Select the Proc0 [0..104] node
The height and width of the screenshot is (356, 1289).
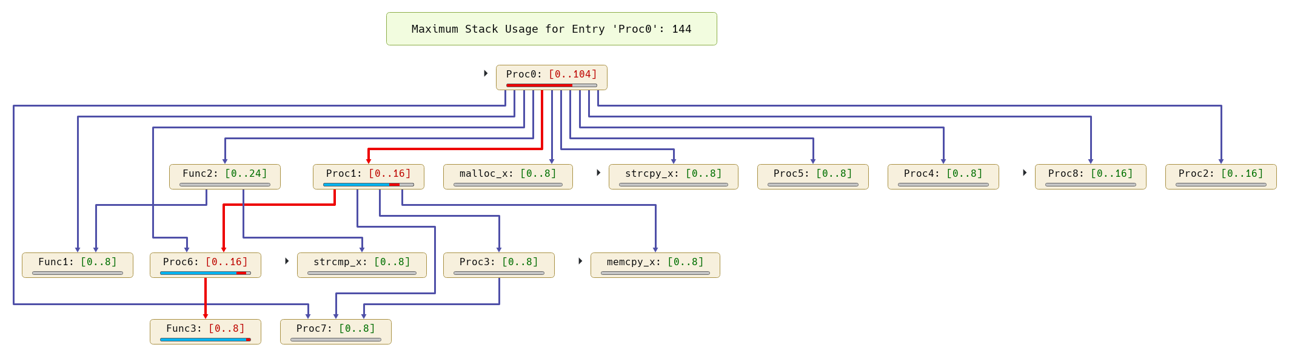click(552, 77)
